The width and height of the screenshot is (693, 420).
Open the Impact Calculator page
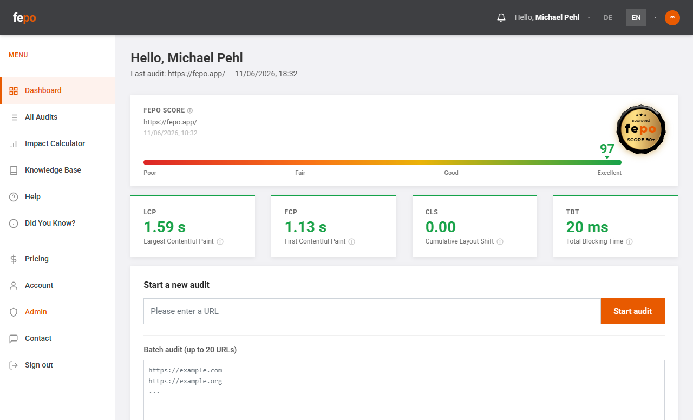tap(57, 143)
